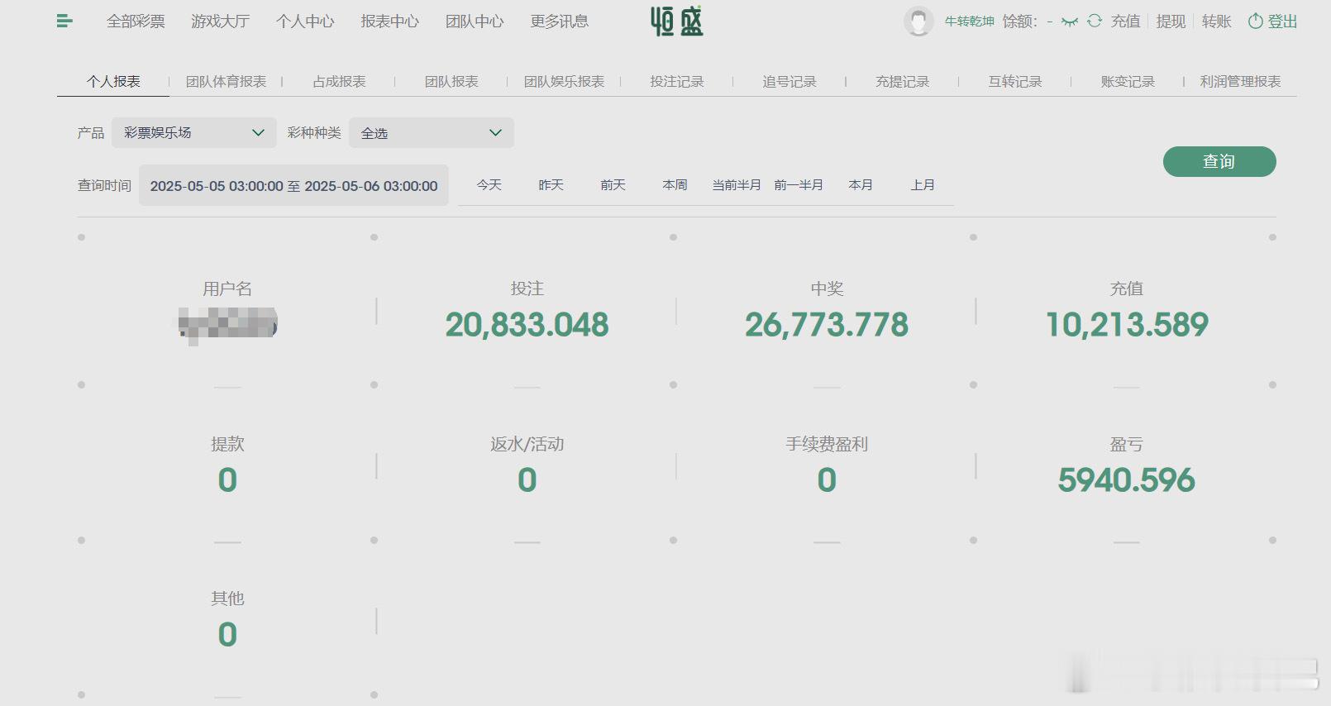Click 投注 value 20,833.048
The image size is (1331, 706).
(x=527, y=325)
